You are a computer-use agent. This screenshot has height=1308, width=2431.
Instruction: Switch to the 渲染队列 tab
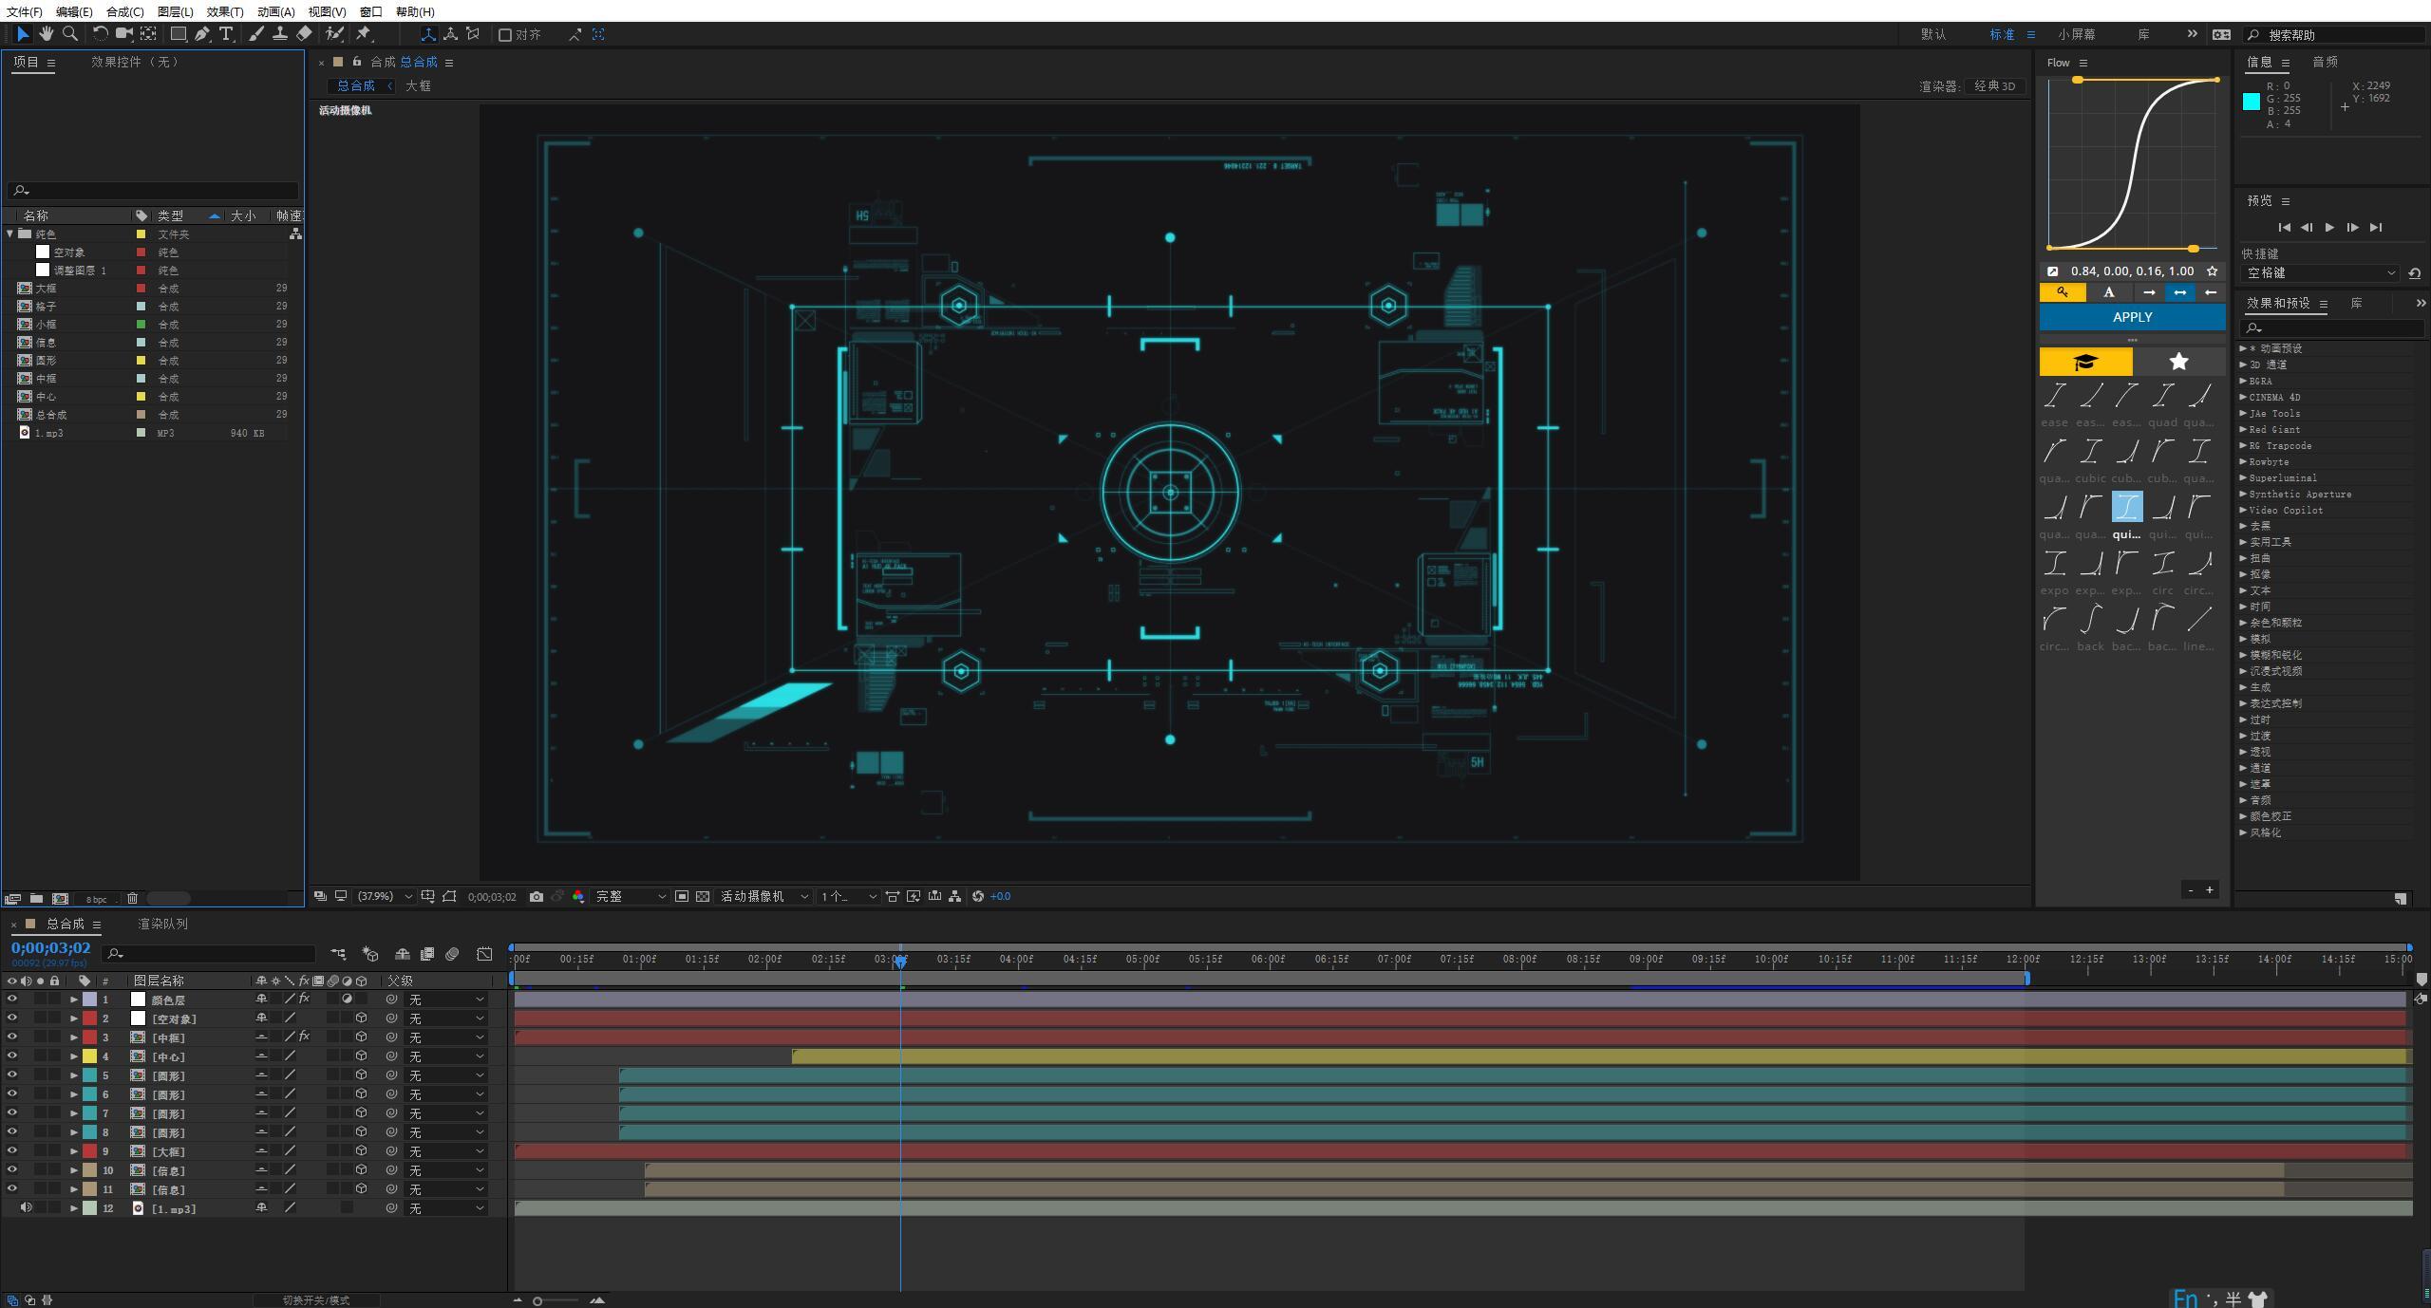(x=162, y=924)
